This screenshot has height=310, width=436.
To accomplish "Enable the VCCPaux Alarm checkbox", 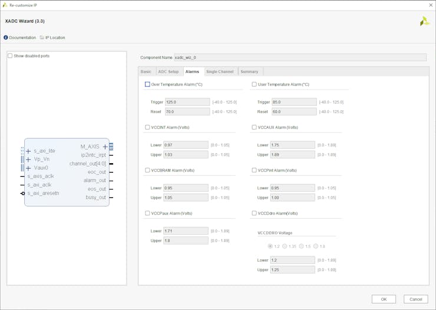I will (x=147, y=213).
